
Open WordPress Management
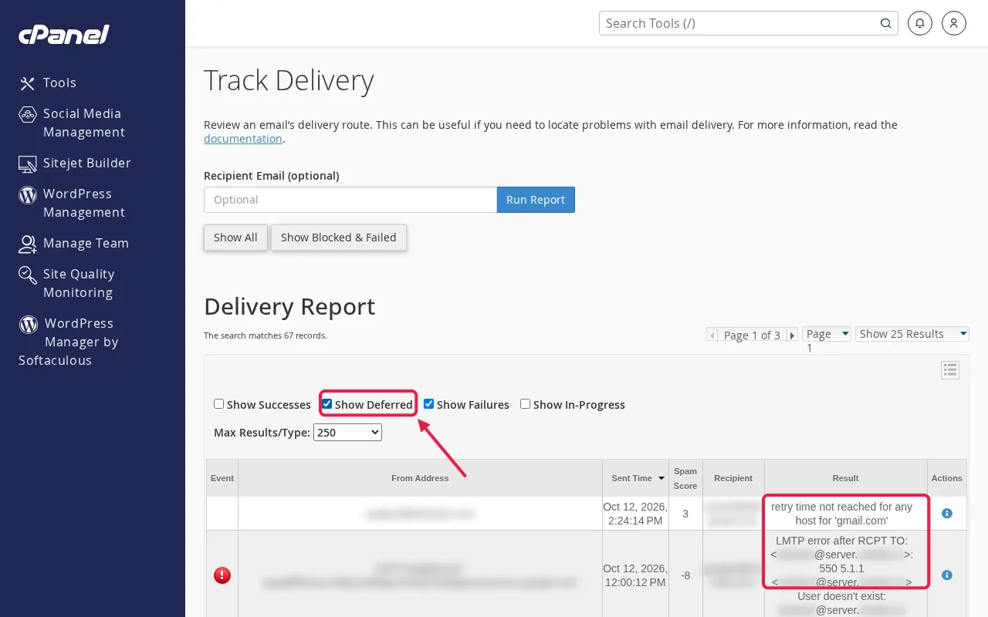click(x=83, y=203)
